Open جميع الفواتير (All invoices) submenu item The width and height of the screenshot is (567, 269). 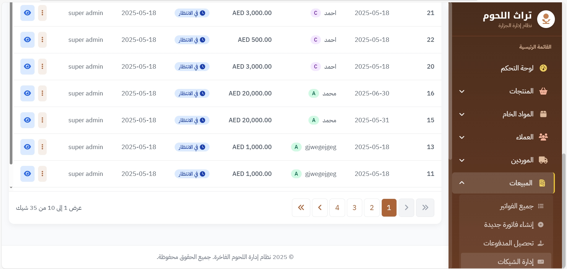click(x=516, y=206)
